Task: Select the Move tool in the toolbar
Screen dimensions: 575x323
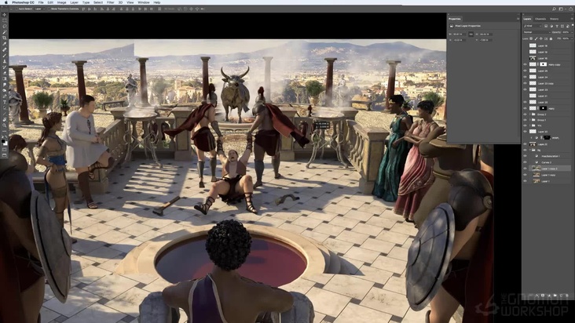Action: (4, 14)
